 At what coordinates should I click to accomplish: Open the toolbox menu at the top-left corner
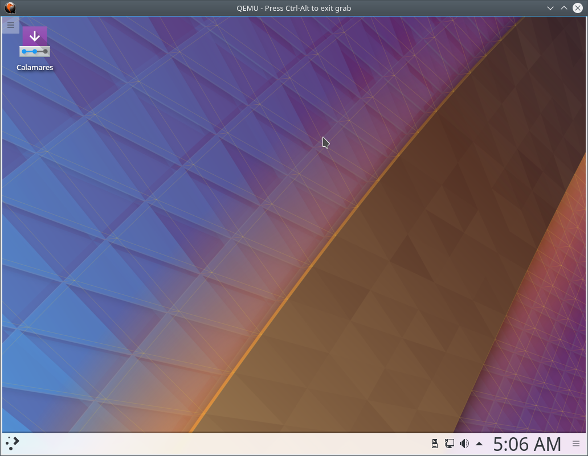coord(10,25)
